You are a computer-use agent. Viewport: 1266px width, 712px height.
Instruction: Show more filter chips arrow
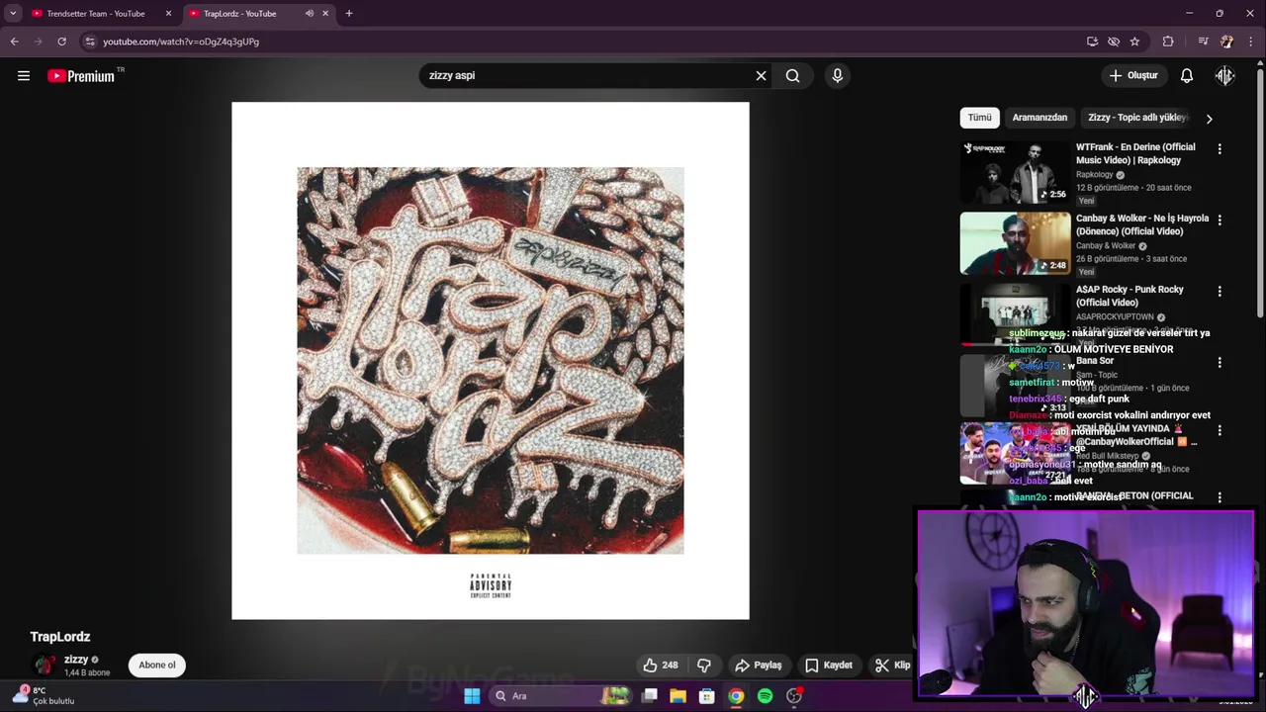tap(1209, 119)
